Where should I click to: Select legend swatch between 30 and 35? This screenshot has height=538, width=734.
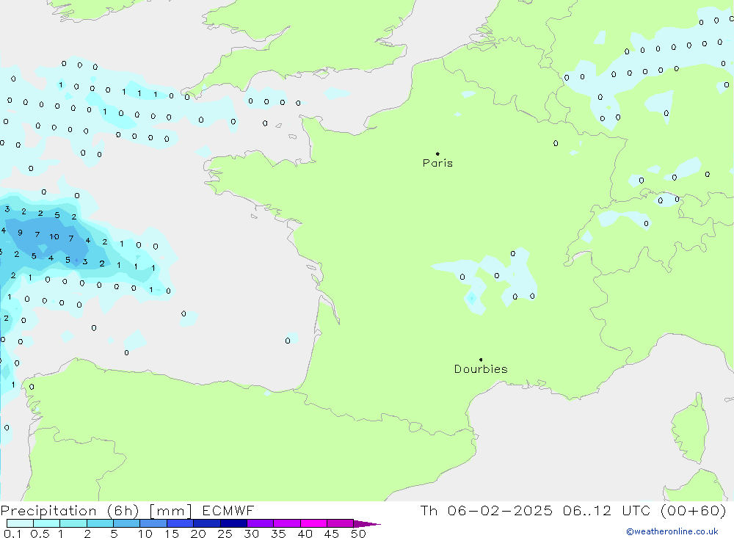click(x=261, y=523)
